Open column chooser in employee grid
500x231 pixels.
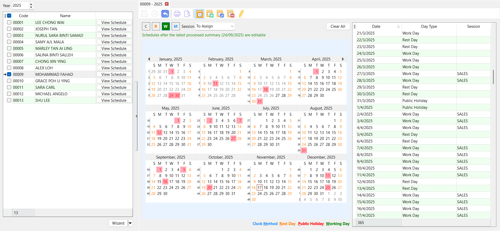(5, 16)
